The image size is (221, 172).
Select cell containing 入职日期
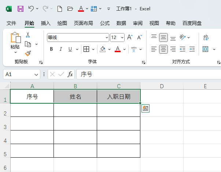[x=118, y=96]
